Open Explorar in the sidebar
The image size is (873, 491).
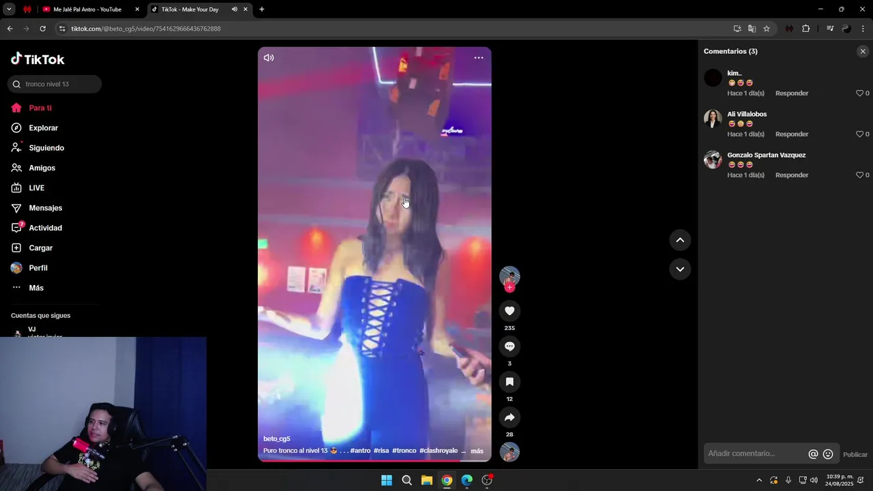(x=34, y=128)
